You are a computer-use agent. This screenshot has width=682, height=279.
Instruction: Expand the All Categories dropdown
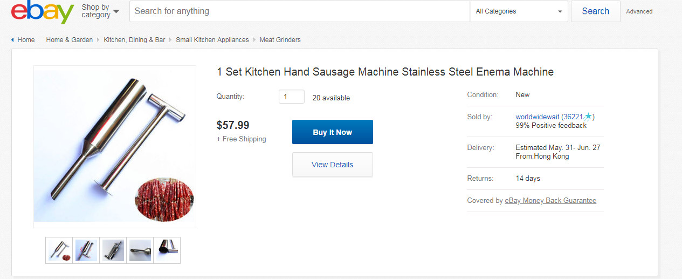519,11
